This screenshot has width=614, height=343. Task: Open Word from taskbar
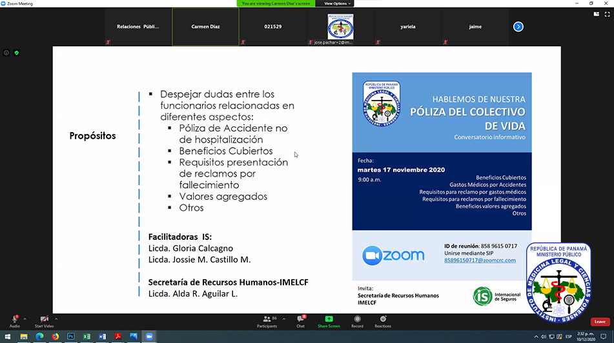point(102,337)
